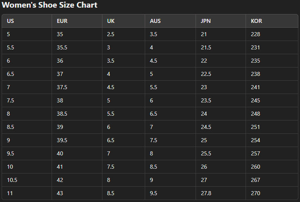Select the KOR 235 cell
The image size is (300, 202).
[255, 61]
